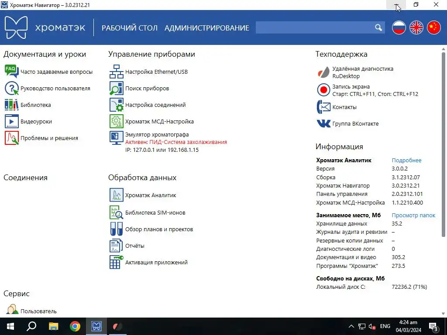
Task: Open the Библиотека books icon
Action: click(12, 105)
